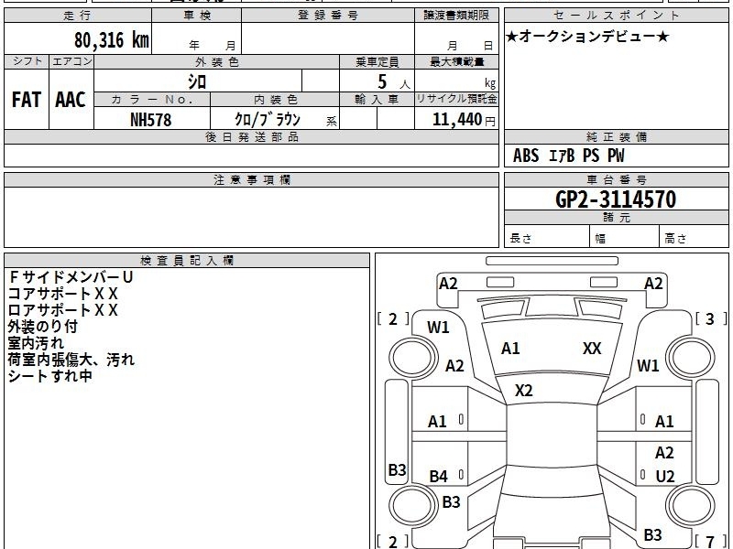This screenshot has width=733, height=549.
Task: Click the note 室内汚れ
Action: [x=36, y=342]
